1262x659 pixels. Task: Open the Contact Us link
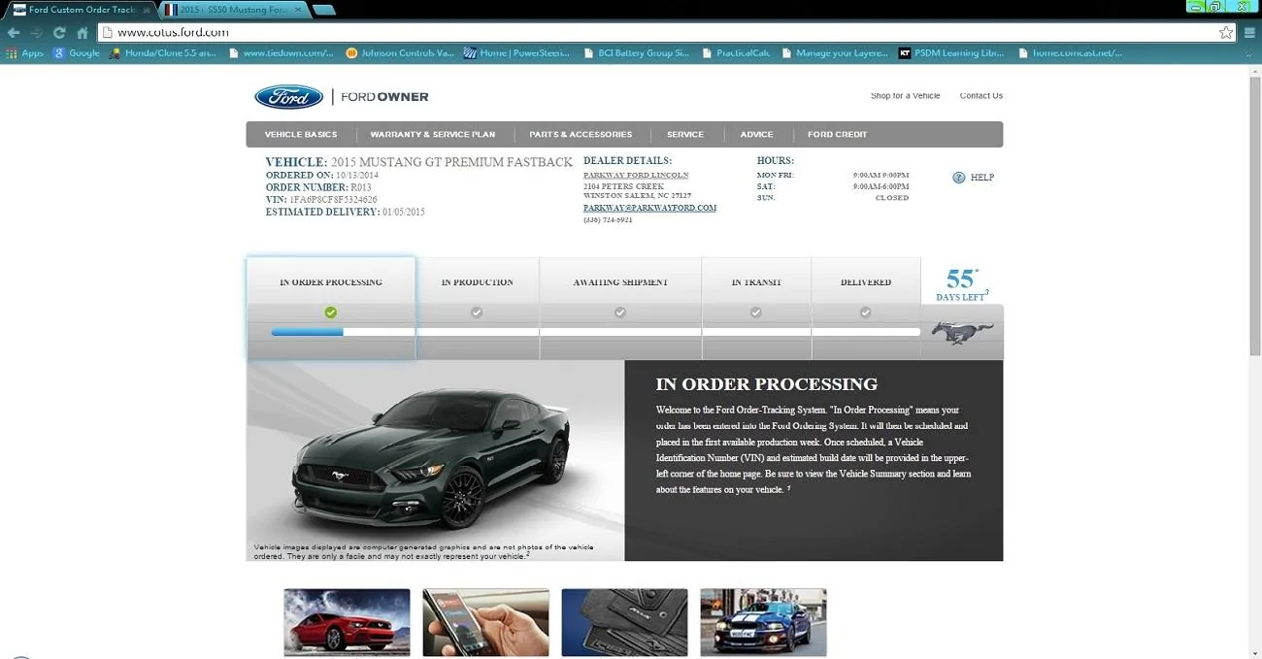(980, 96)
